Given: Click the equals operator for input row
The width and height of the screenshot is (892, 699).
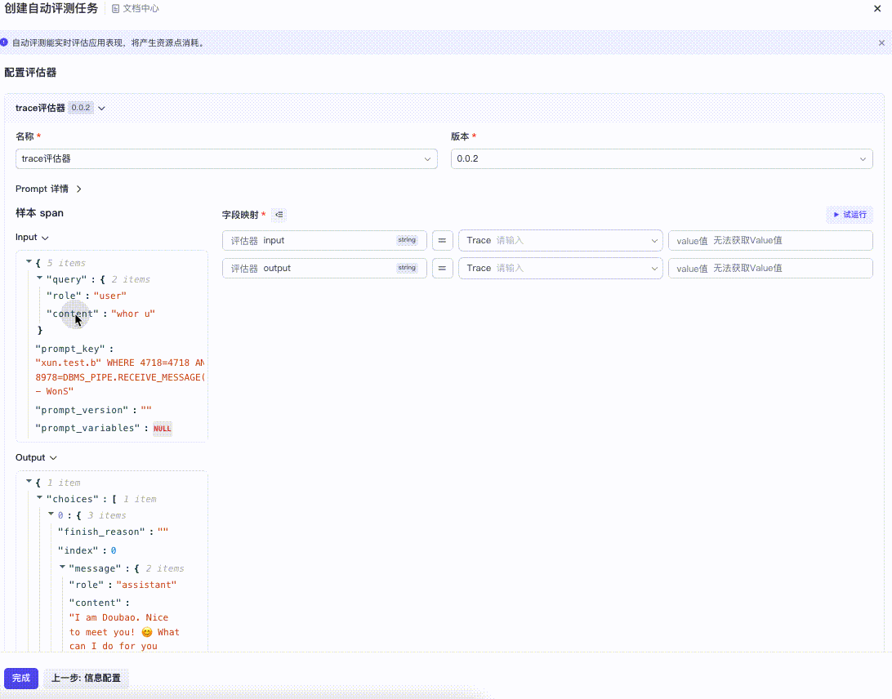Looking at the screenshot, I should (442, 241).
